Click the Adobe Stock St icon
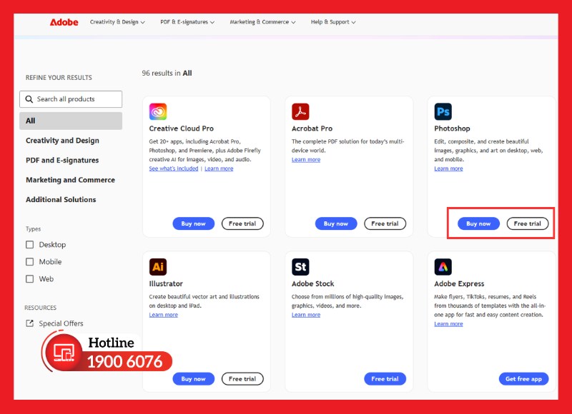Image resolution: width=572 pixels, height=414 pixels. [300, 267]
